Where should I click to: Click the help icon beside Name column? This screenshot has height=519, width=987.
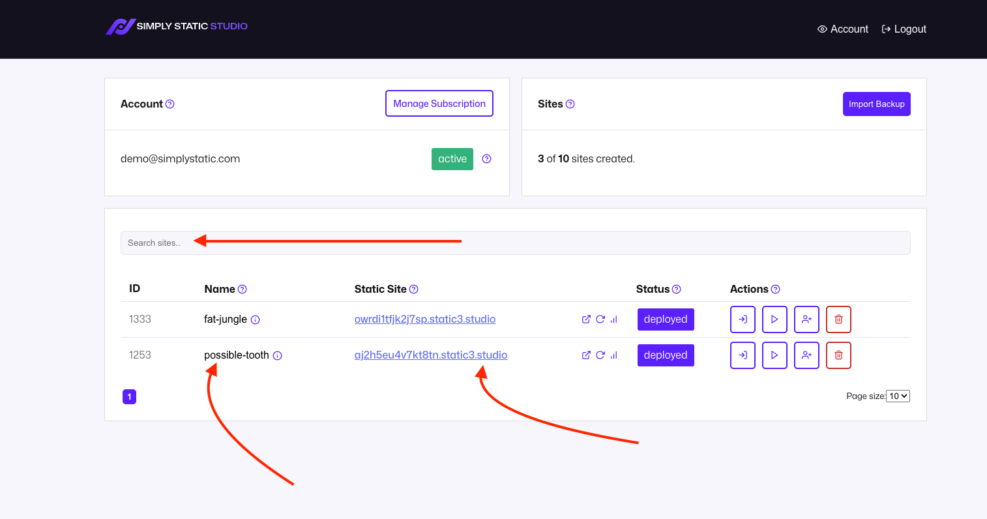243,289
